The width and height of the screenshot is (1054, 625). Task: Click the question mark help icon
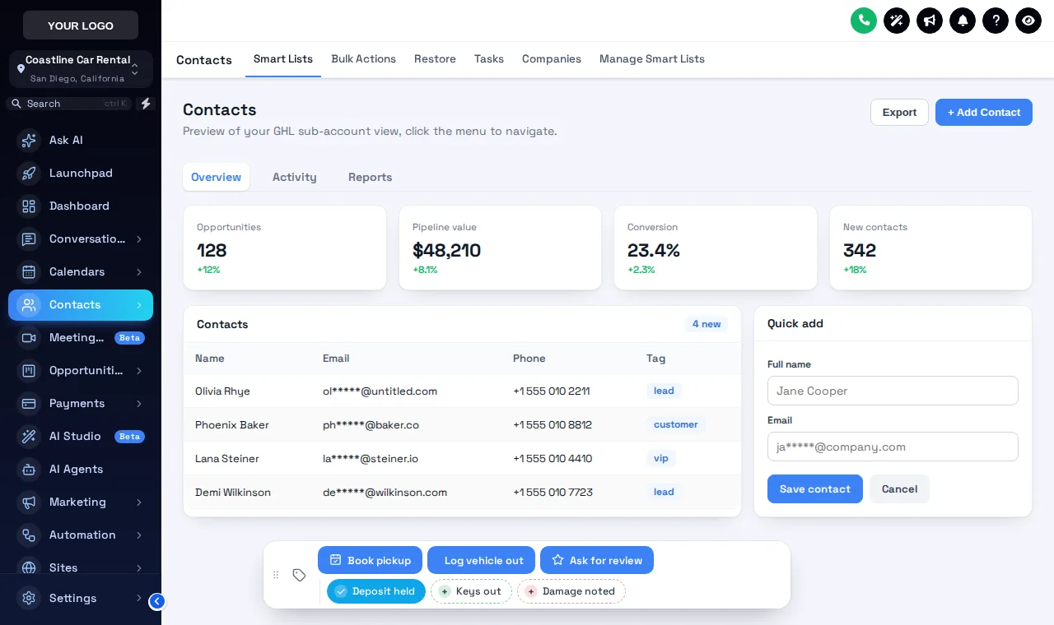tap(996, 21)
